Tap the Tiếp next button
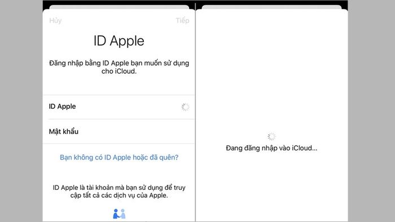This screenshot has height=222, width=395. coord(182,20)
